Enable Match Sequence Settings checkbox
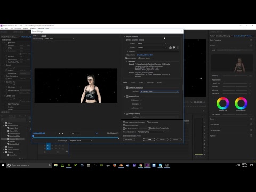 (x=126, y=40)
